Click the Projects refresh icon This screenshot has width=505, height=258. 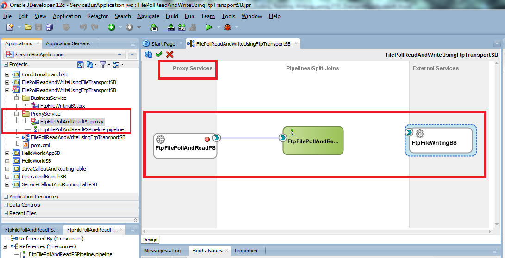(90, 65)
